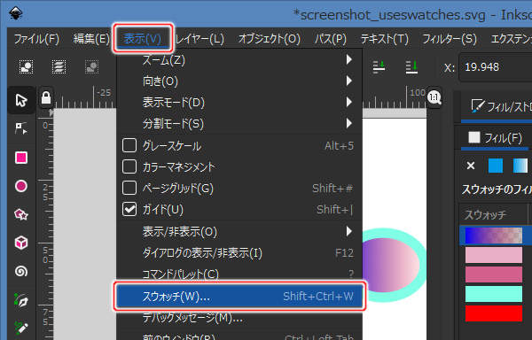Enable the ページグリッド(G) checkbox
The width and height of the screenshot is (532, 340).
coord(129,188)
